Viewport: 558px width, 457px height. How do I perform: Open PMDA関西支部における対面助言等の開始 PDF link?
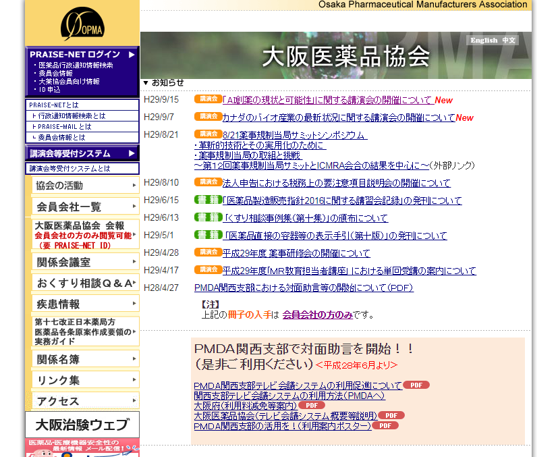pos(304,288)
